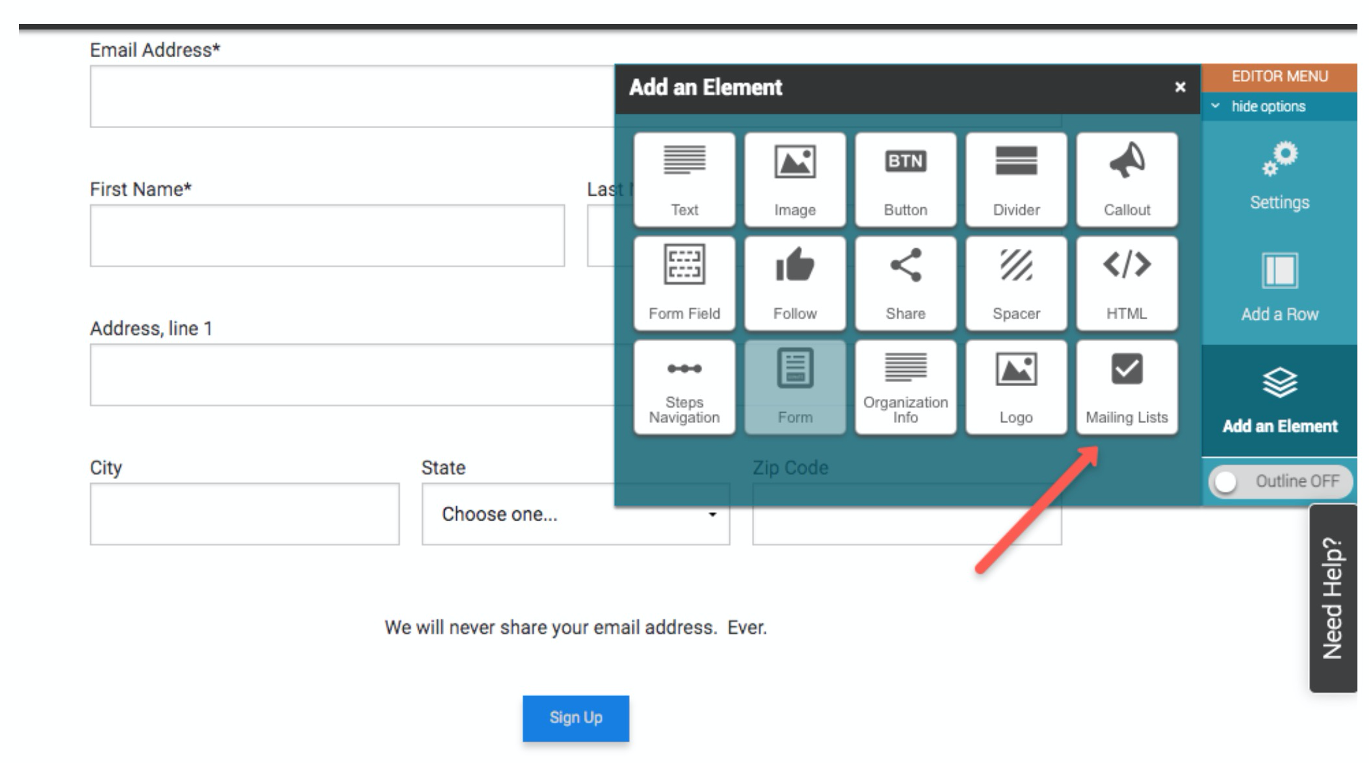Add the Steps Navigation element
1369x763 pixels.
(x=684, y=387)
